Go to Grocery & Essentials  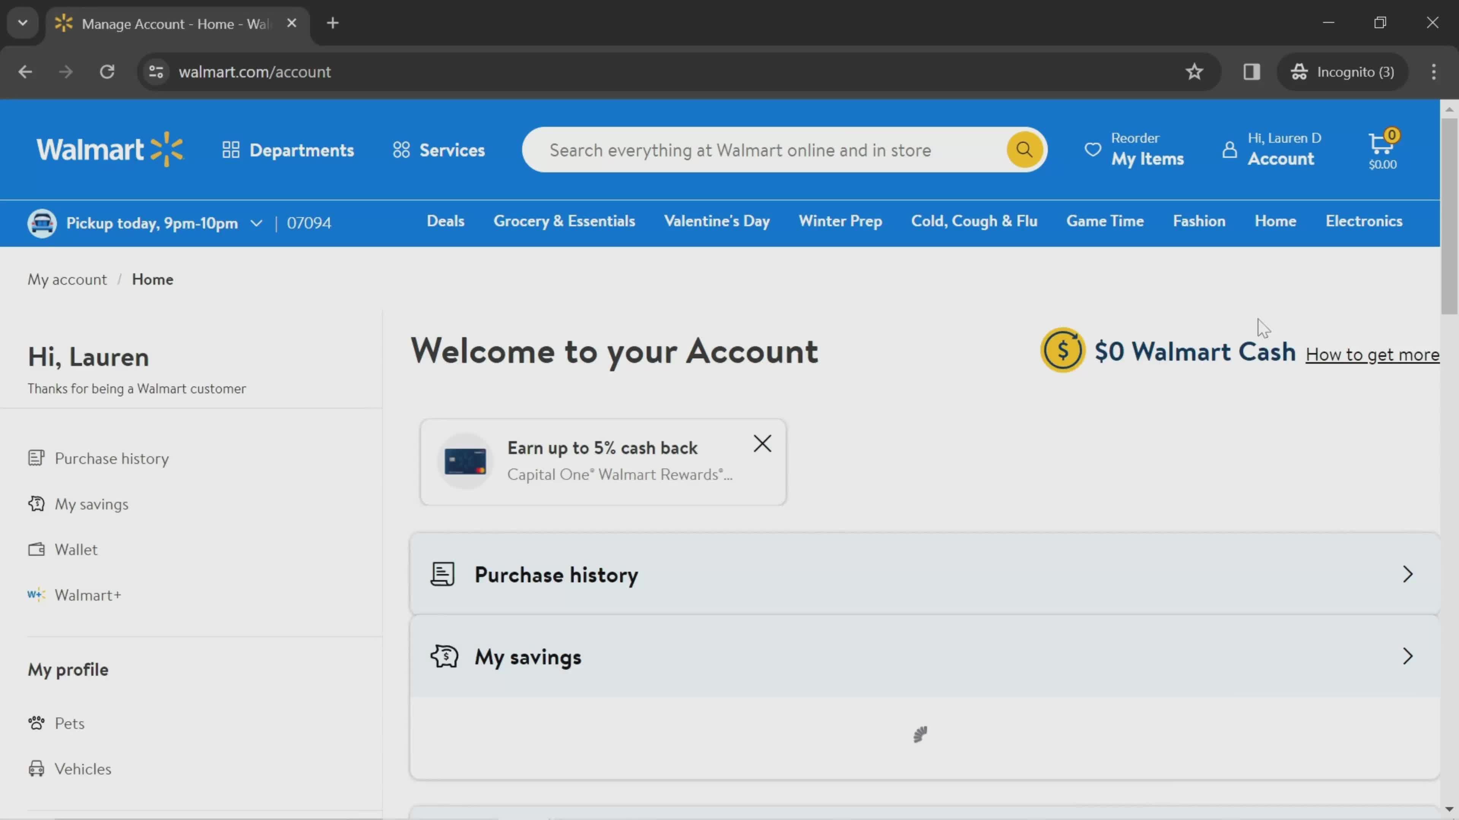564,221
